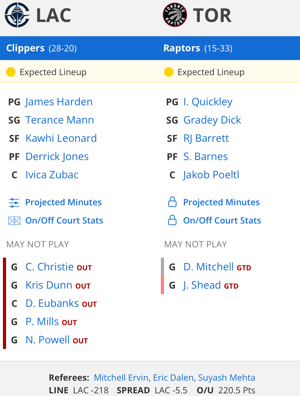Click the Clippers projected minutes sliders icon

click(14, 203)
